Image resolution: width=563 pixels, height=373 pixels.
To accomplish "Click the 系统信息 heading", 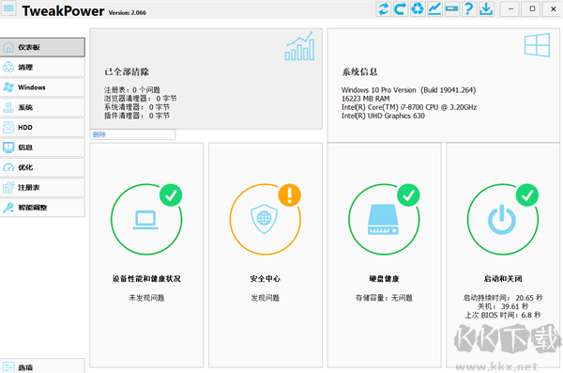I will (359, 72).
